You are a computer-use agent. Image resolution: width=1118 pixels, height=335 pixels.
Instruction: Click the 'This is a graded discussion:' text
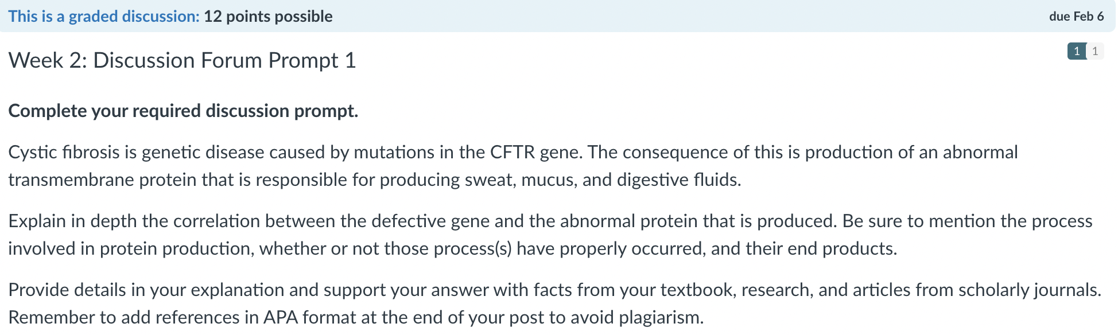click(104, 16)
